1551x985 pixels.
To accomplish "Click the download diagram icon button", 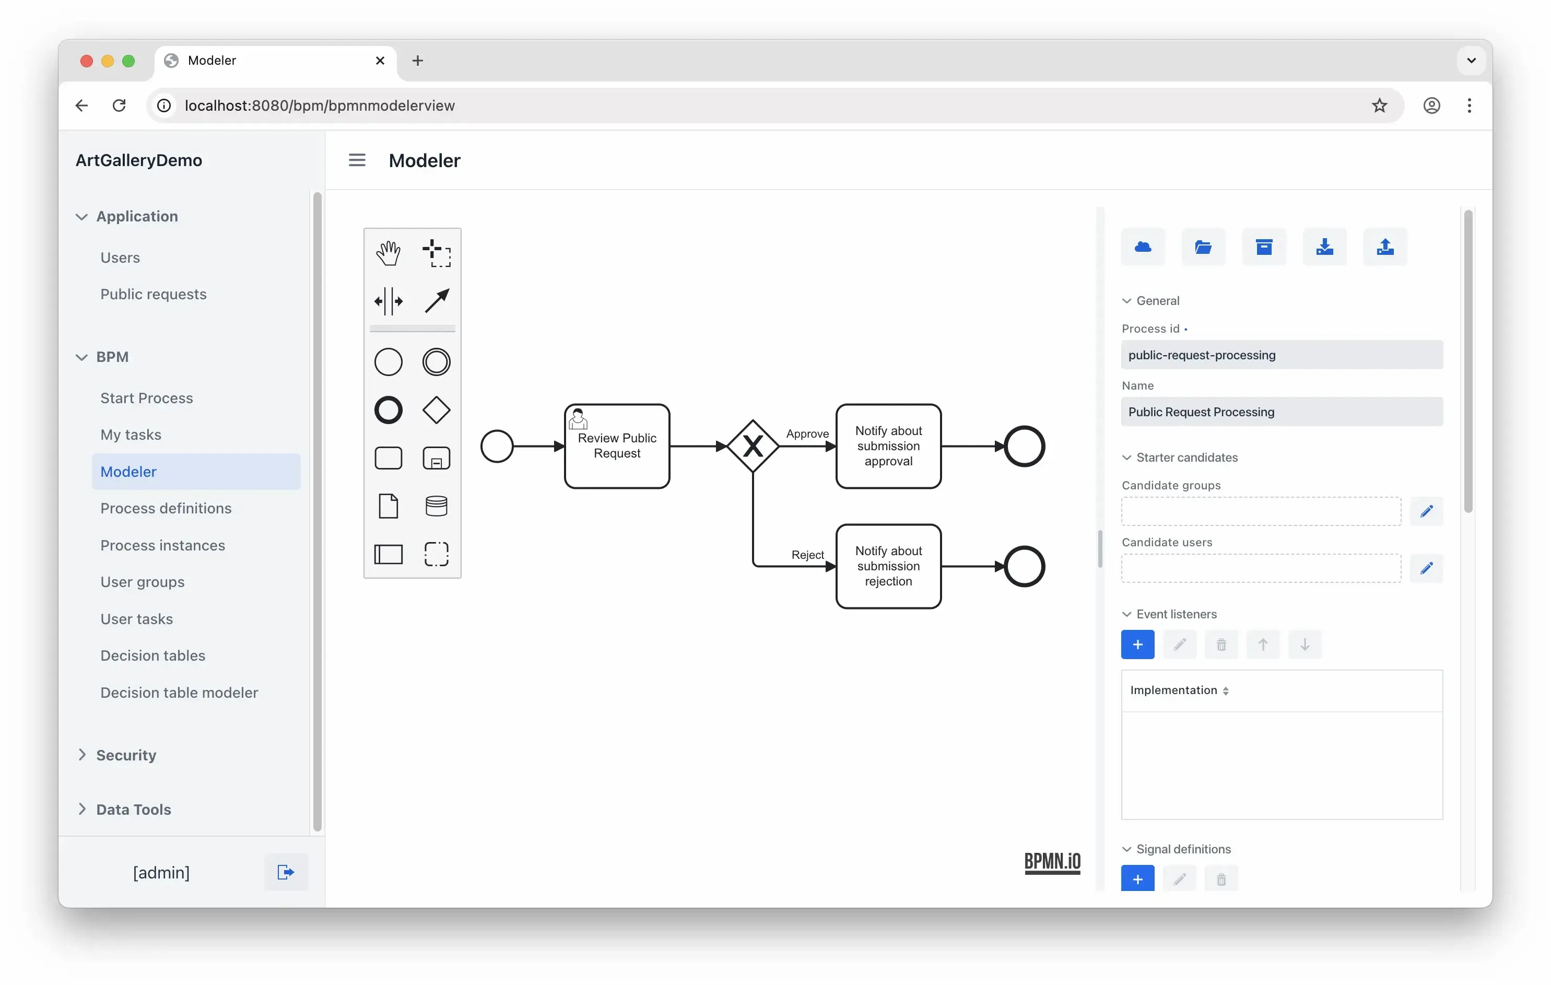I will (x=1324, y=247).
